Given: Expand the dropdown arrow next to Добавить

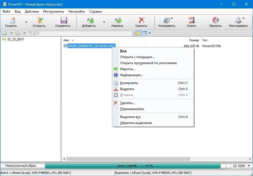Looking at the screenshot, I should click(104, 22).
